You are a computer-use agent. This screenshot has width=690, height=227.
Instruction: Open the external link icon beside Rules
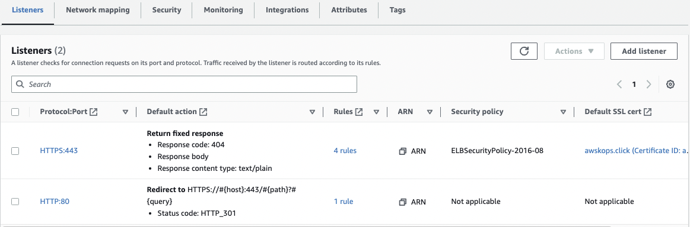[x=359, y=112]
